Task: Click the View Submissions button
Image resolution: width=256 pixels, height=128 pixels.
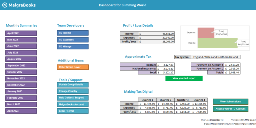Action: click(230, 101)
